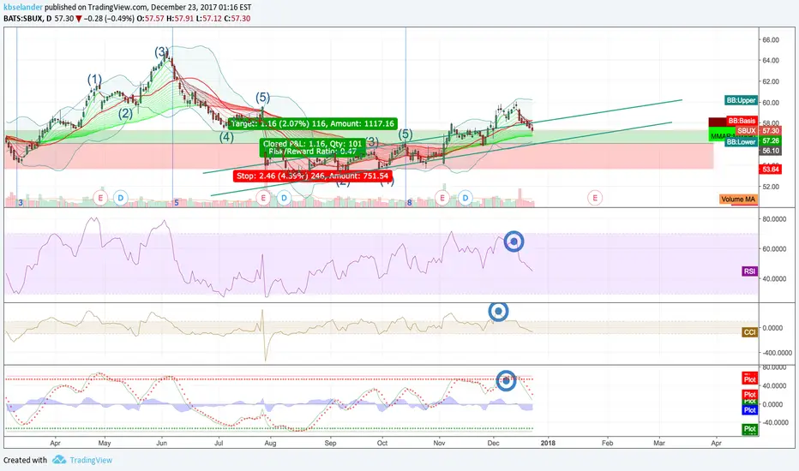This screenshot has height=471, width=799.
Task: Select the SBUX price label
Action: click(747, 131)
